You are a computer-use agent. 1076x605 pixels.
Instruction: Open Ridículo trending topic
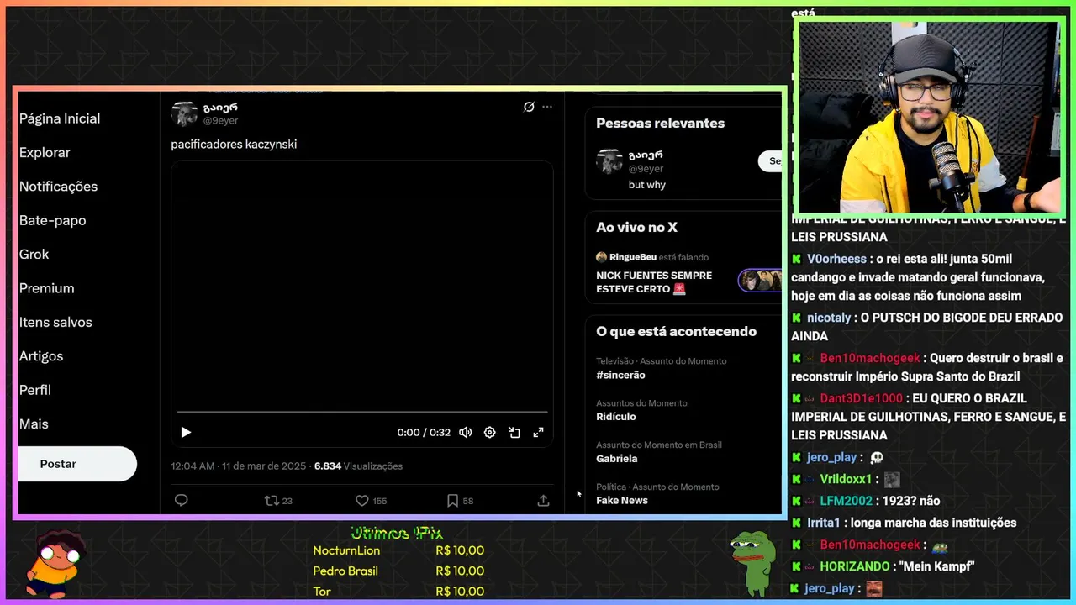tap(616, 417)
